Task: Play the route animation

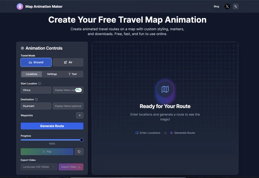Action: pos(47,152)
